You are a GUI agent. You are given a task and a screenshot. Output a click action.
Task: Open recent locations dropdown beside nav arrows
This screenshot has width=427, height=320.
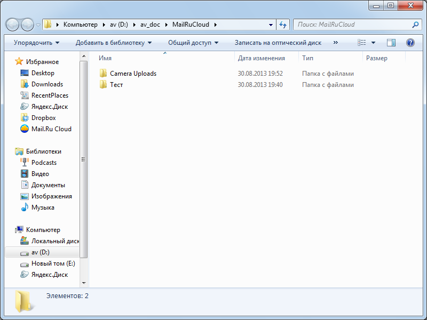coord(38,25)
